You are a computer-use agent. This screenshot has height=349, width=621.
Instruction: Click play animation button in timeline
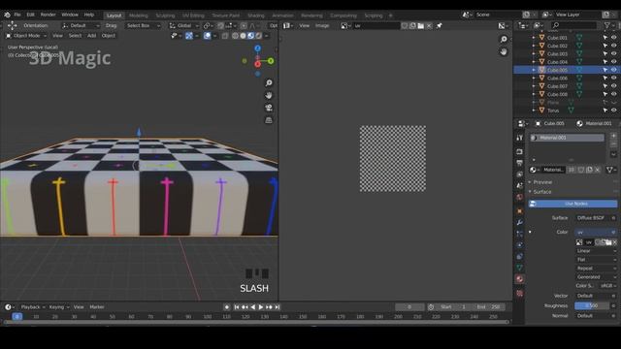point(261,307)
